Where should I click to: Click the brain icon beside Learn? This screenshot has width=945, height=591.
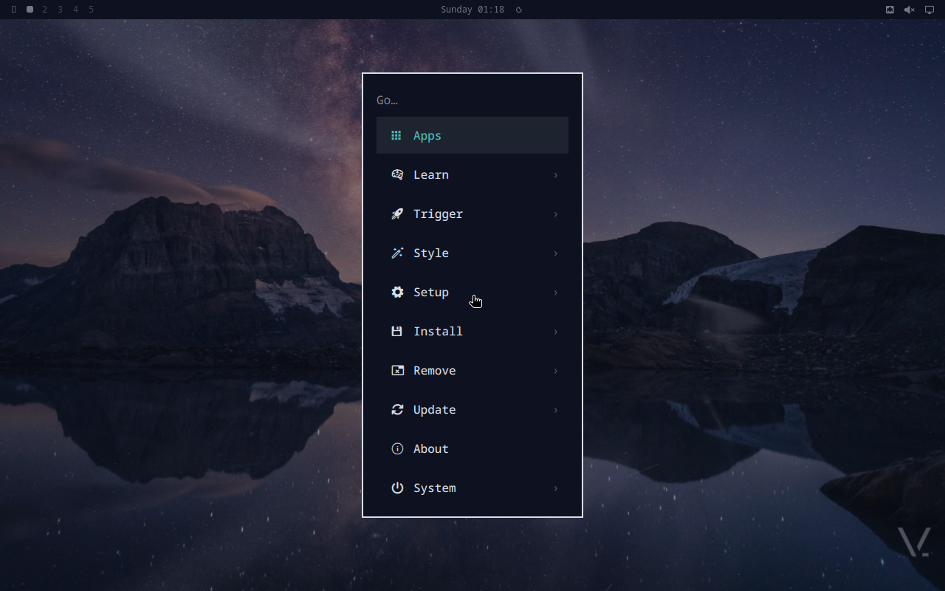397,174
